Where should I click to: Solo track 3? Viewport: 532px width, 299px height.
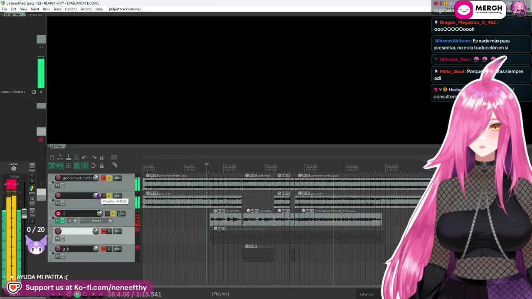[x=113, y=213]
